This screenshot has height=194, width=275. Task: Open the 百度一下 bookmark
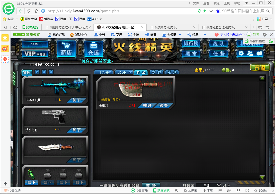(64, 19)
